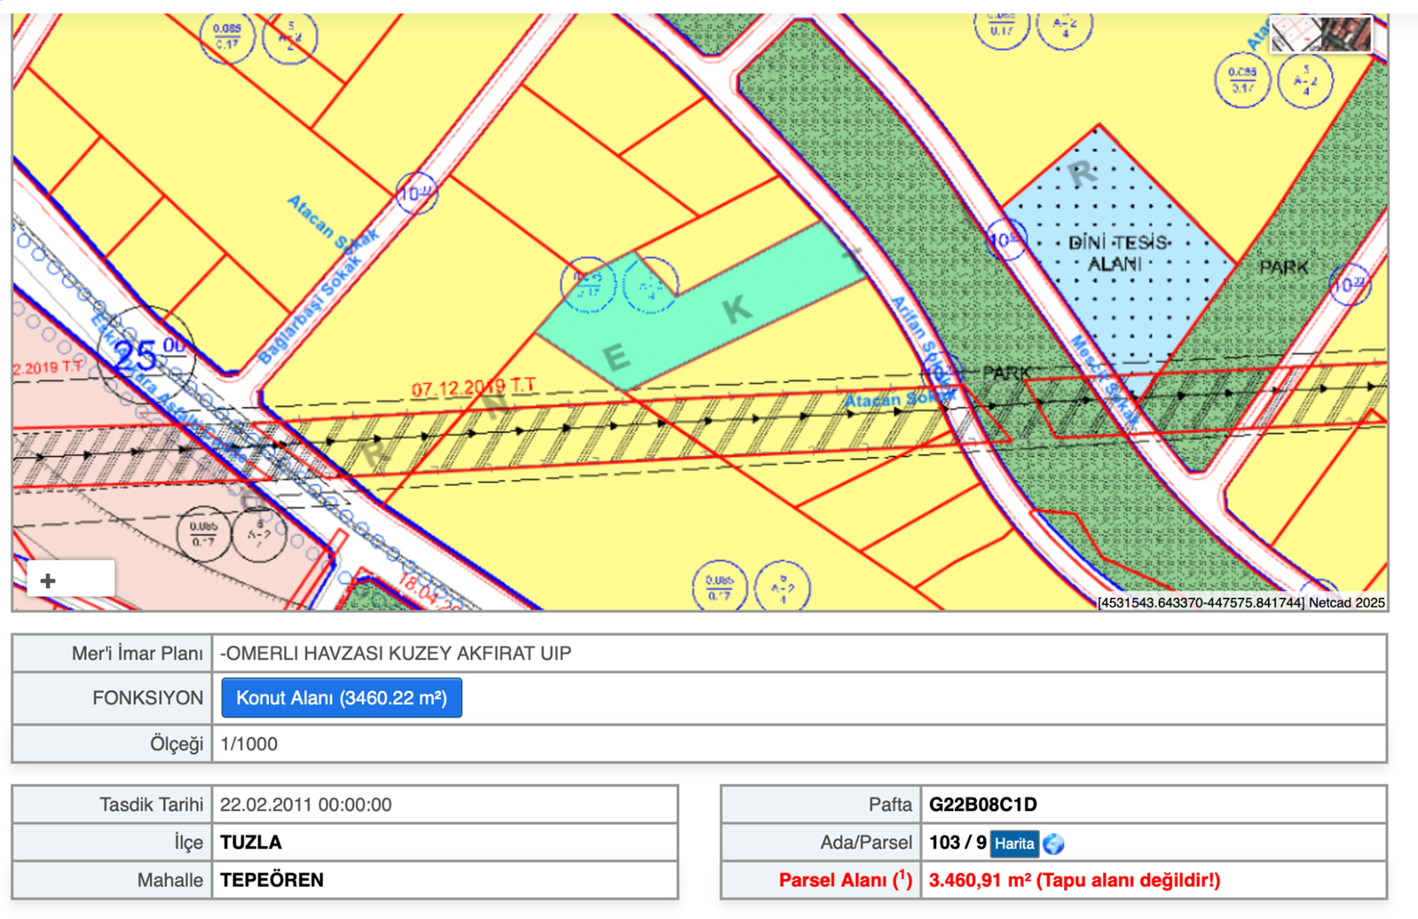Image resolution: width=1418 pixels, height=919 pixels.
Task: Click the red Parsel Alanı 3.460,91 m² value
Action: [x=1073, y=880]
